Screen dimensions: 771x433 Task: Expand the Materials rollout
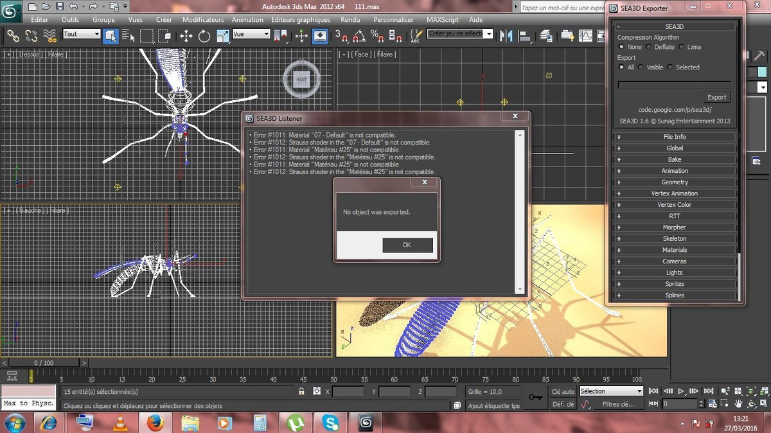675,250
